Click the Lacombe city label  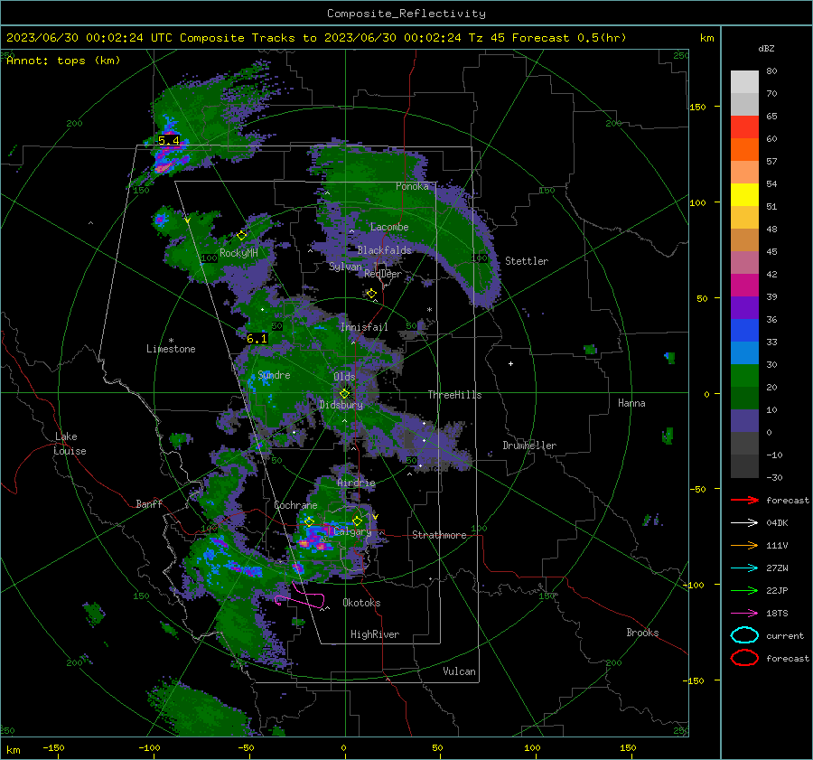click(389, 227)
